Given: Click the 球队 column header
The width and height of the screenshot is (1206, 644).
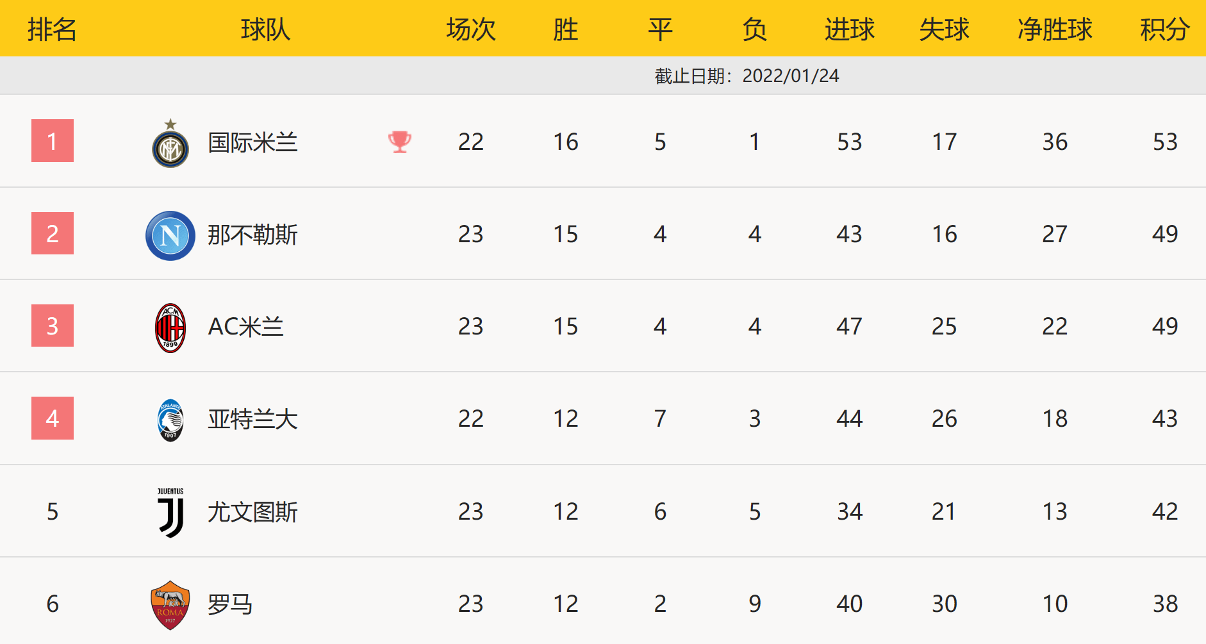Looking at the screenshot, I should point(265,29).
